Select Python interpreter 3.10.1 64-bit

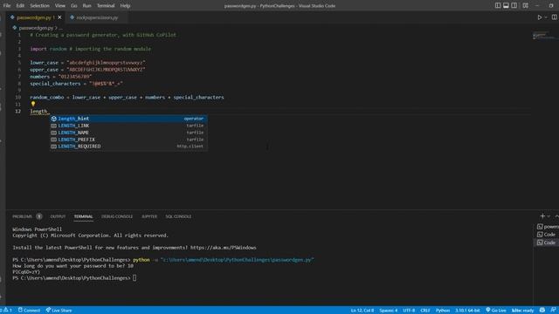(x=467, y=311)
